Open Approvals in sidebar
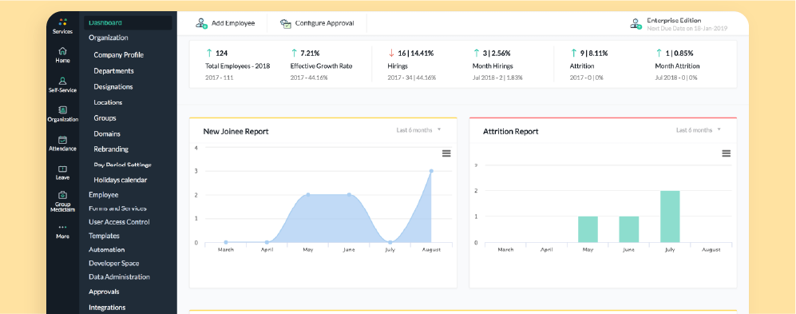Screen dimensions: 796x314 point(104,292)
